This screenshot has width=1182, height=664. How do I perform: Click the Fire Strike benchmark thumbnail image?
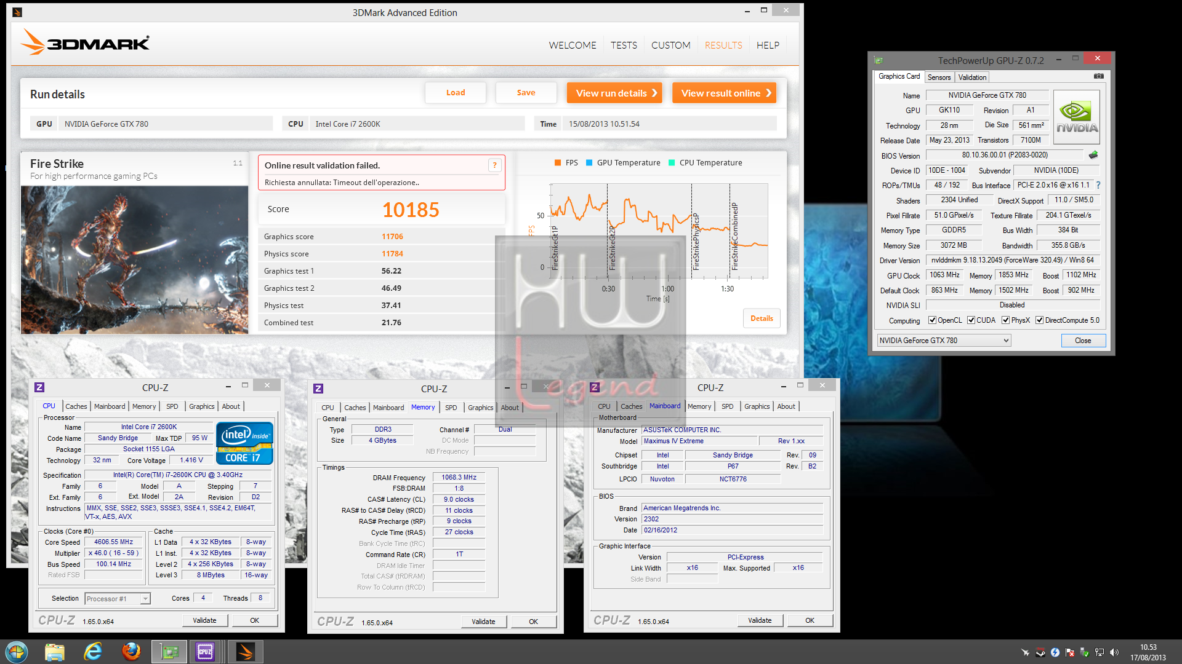[x=134, y=260]
